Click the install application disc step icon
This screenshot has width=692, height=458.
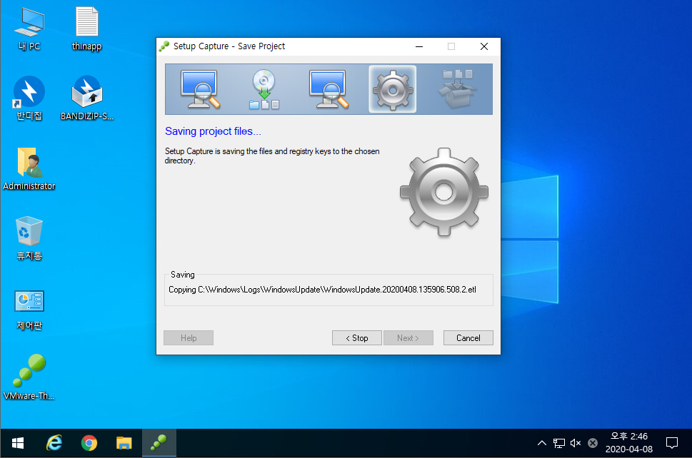[x=264, y=89]
